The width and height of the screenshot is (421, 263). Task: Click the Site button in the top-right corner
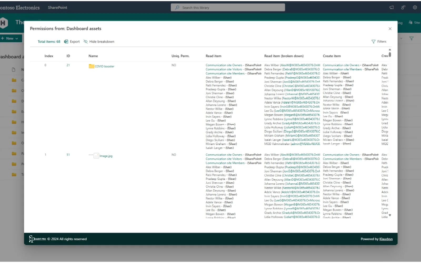tap(414, 23)
